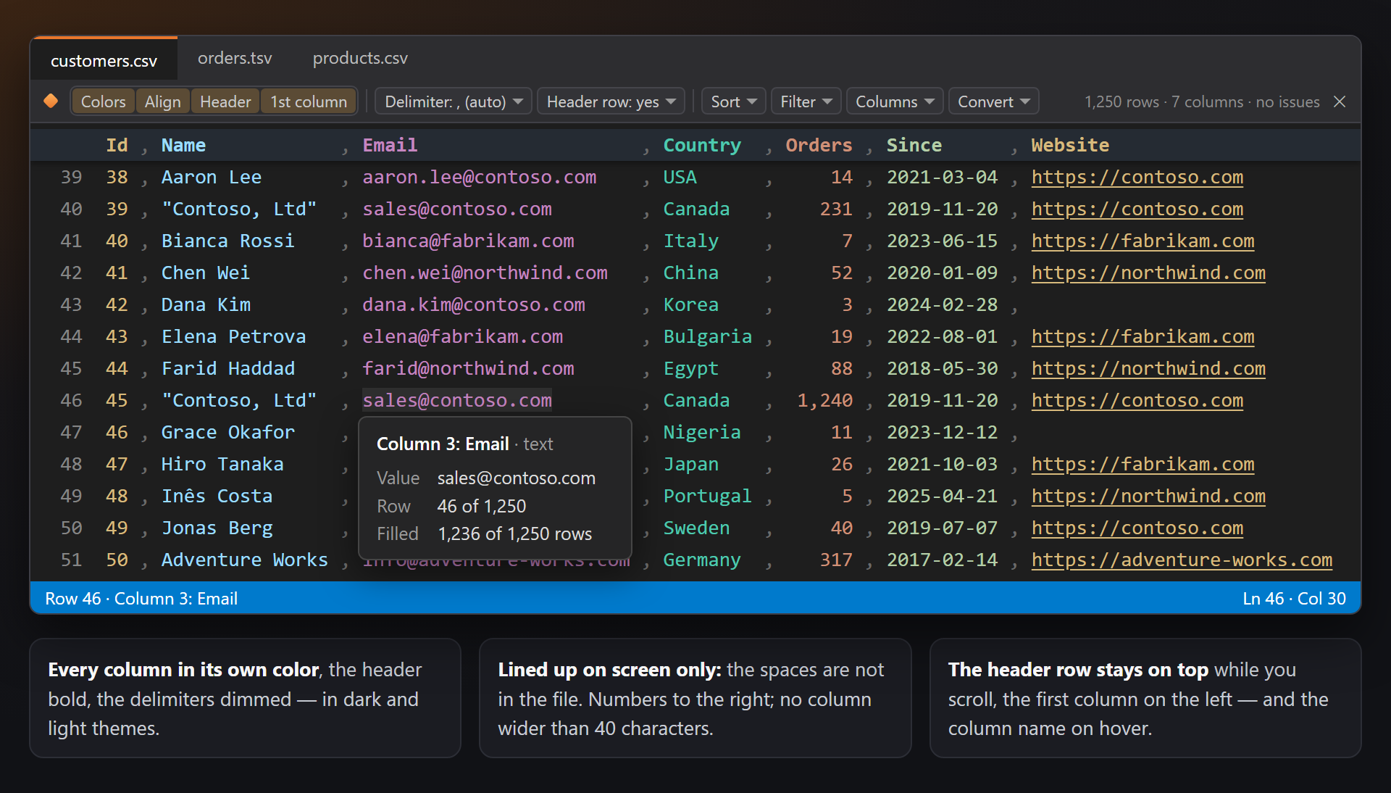This screenshot has width=1391, height=793.
Task: Select the Adventure Works name cell
Action: point(244,560)
